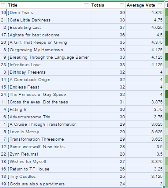
Task: Select Totals value 37 for Escalating Lust
Action: coord(108,28)
